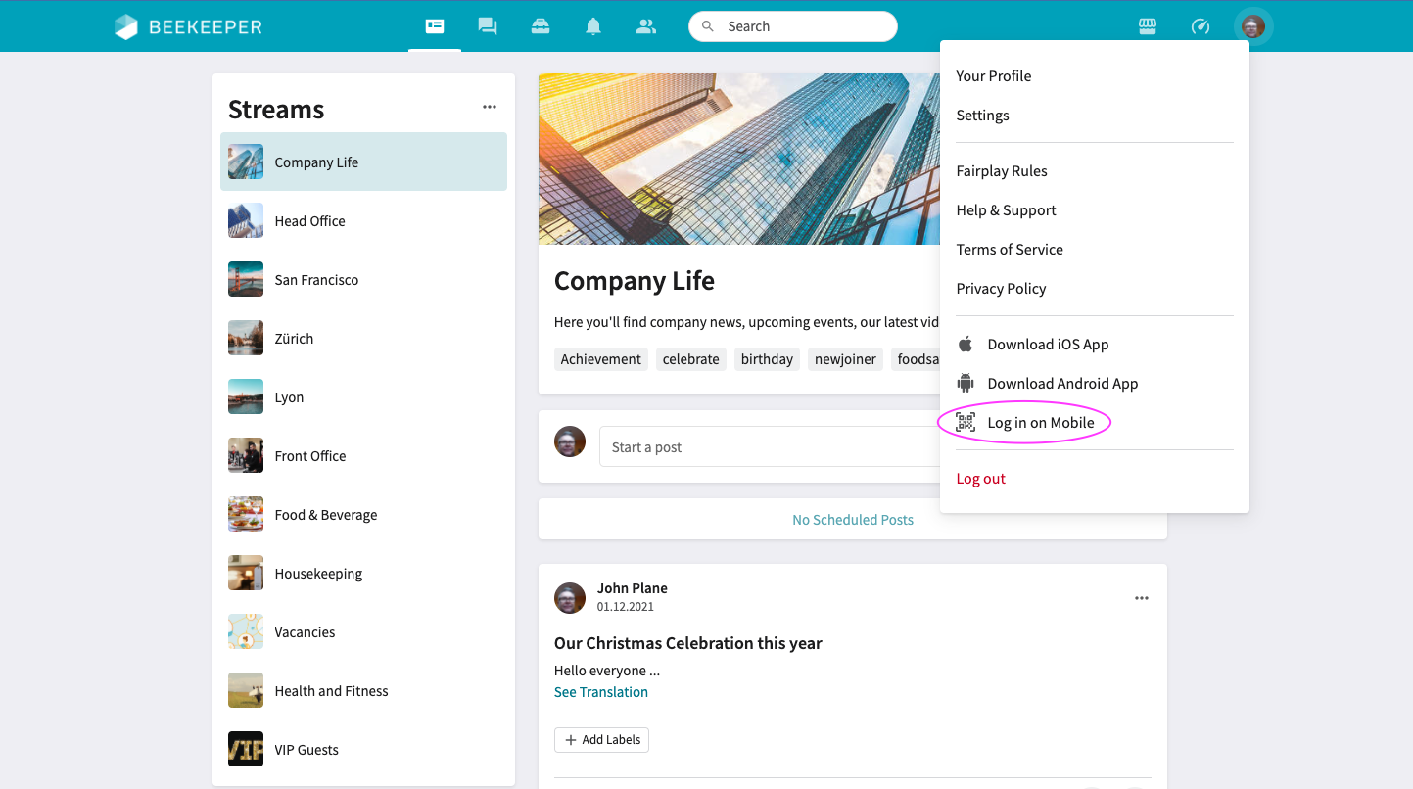Viewport: 1413px width, 789px height.
Task: Open Terms of Service menu entry
Action: pos(1010,250)
